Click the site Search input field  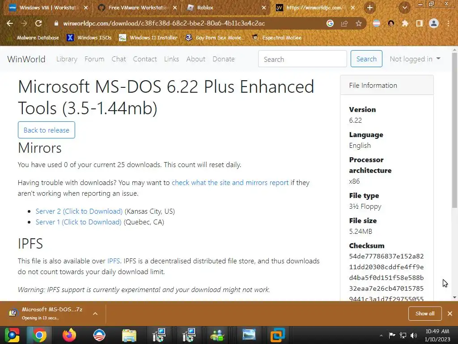[302, 59]
